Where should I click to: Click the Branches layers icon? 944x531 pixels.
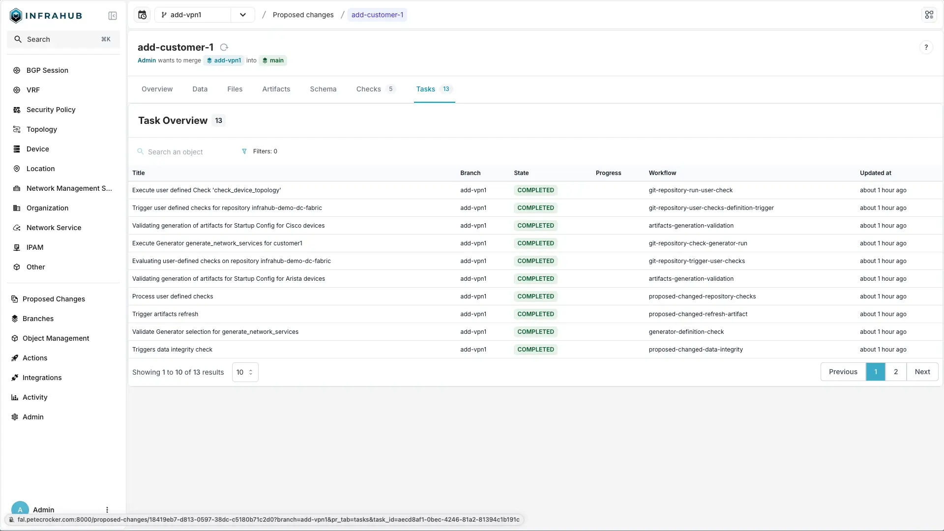point(15,319)
